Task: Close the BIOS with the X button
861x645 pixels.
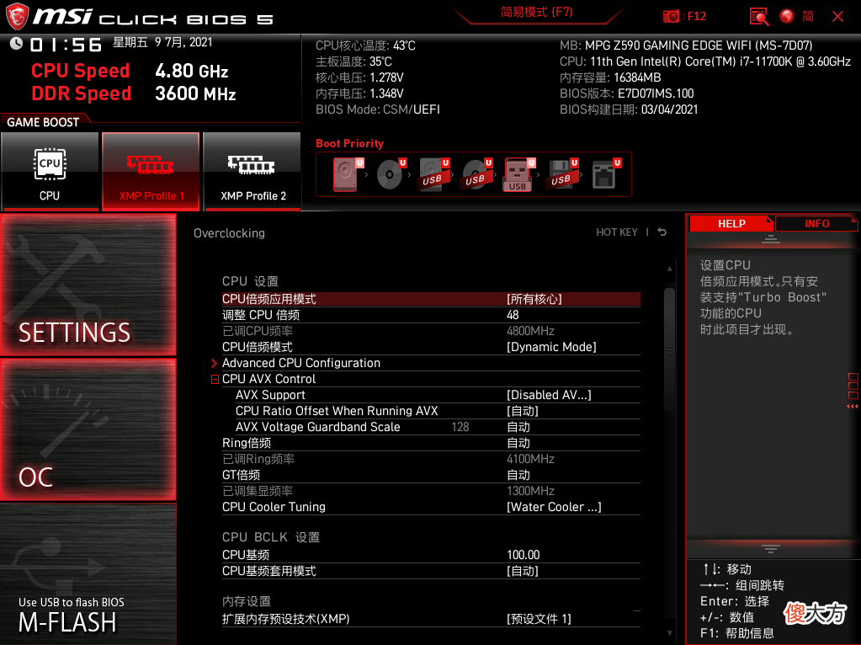Action: [x=838, y=17]
